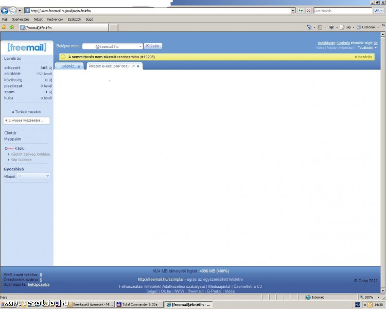The height and width of the screenshot is (309, 386).
Task: Click the új mappa hozzáadása field
Action: click(x=26, y=121)
